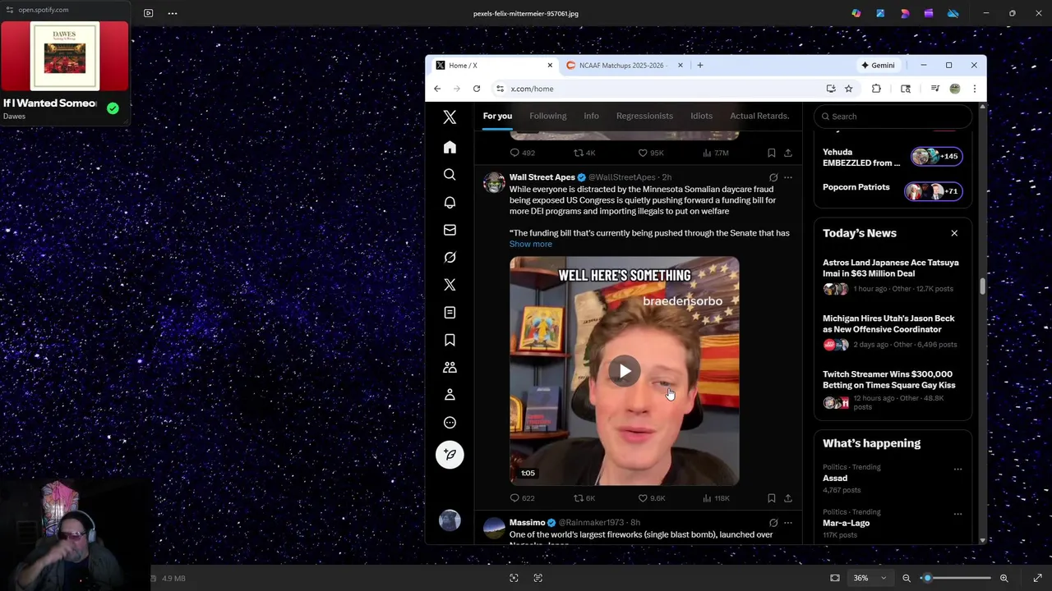Open Michigan Hires Jason Beck news story

(893, 332)
